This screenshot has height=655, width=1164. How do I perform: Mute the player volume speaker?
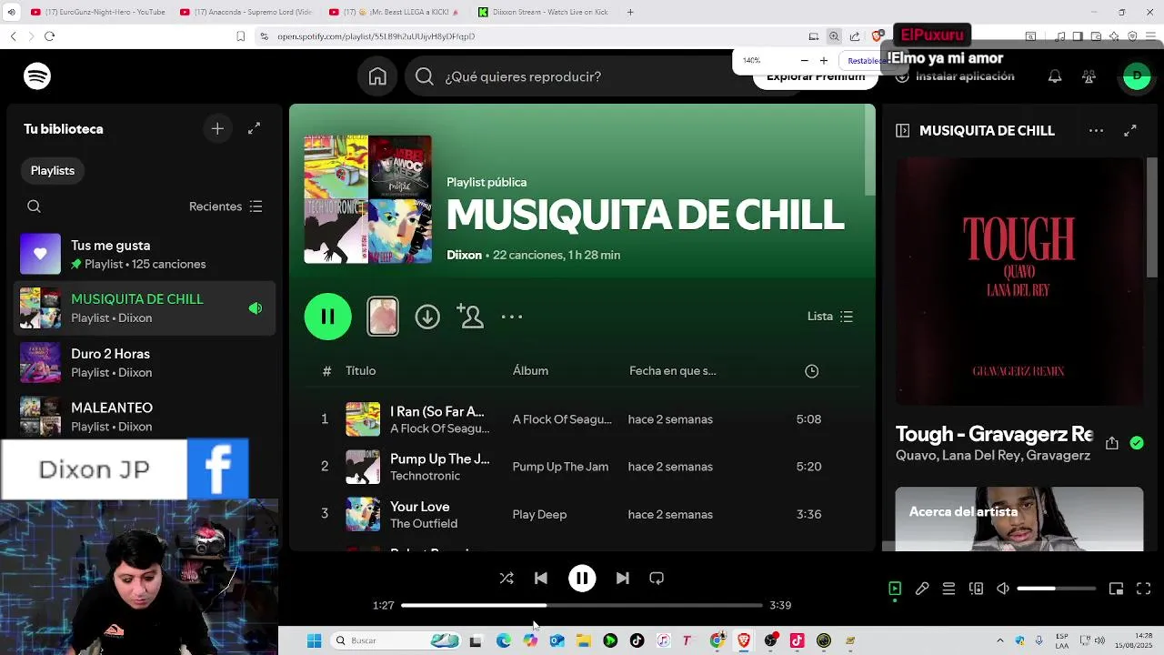(1003, 589)
